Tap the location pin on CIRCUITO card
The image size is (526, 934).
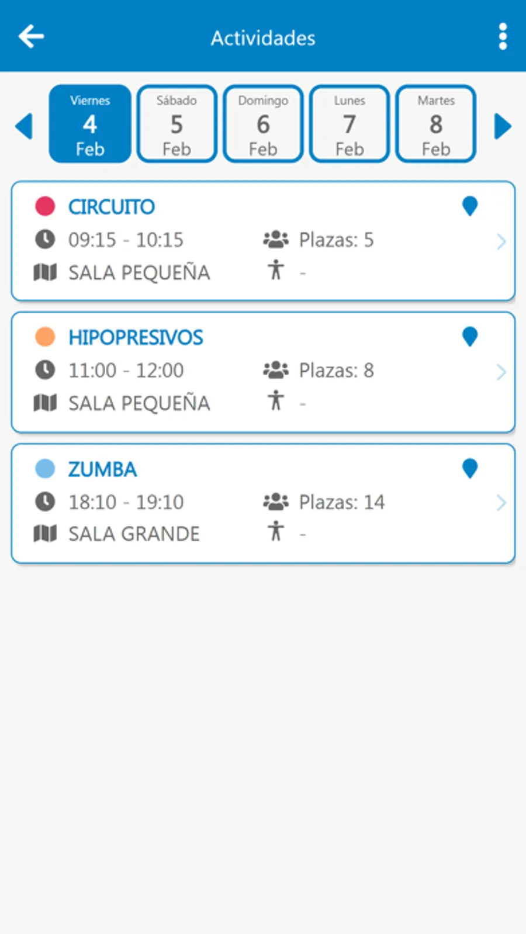click(x=470, y=206)
